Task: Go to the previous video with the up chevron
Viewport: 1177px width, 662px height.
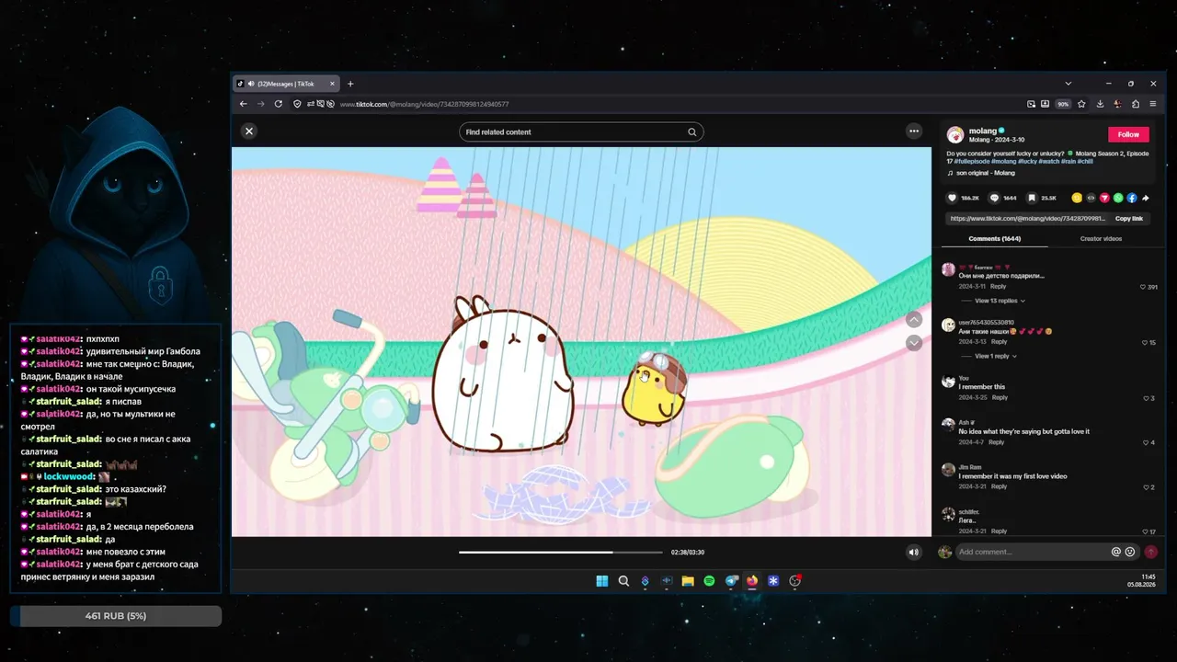Action: (914, 319)
